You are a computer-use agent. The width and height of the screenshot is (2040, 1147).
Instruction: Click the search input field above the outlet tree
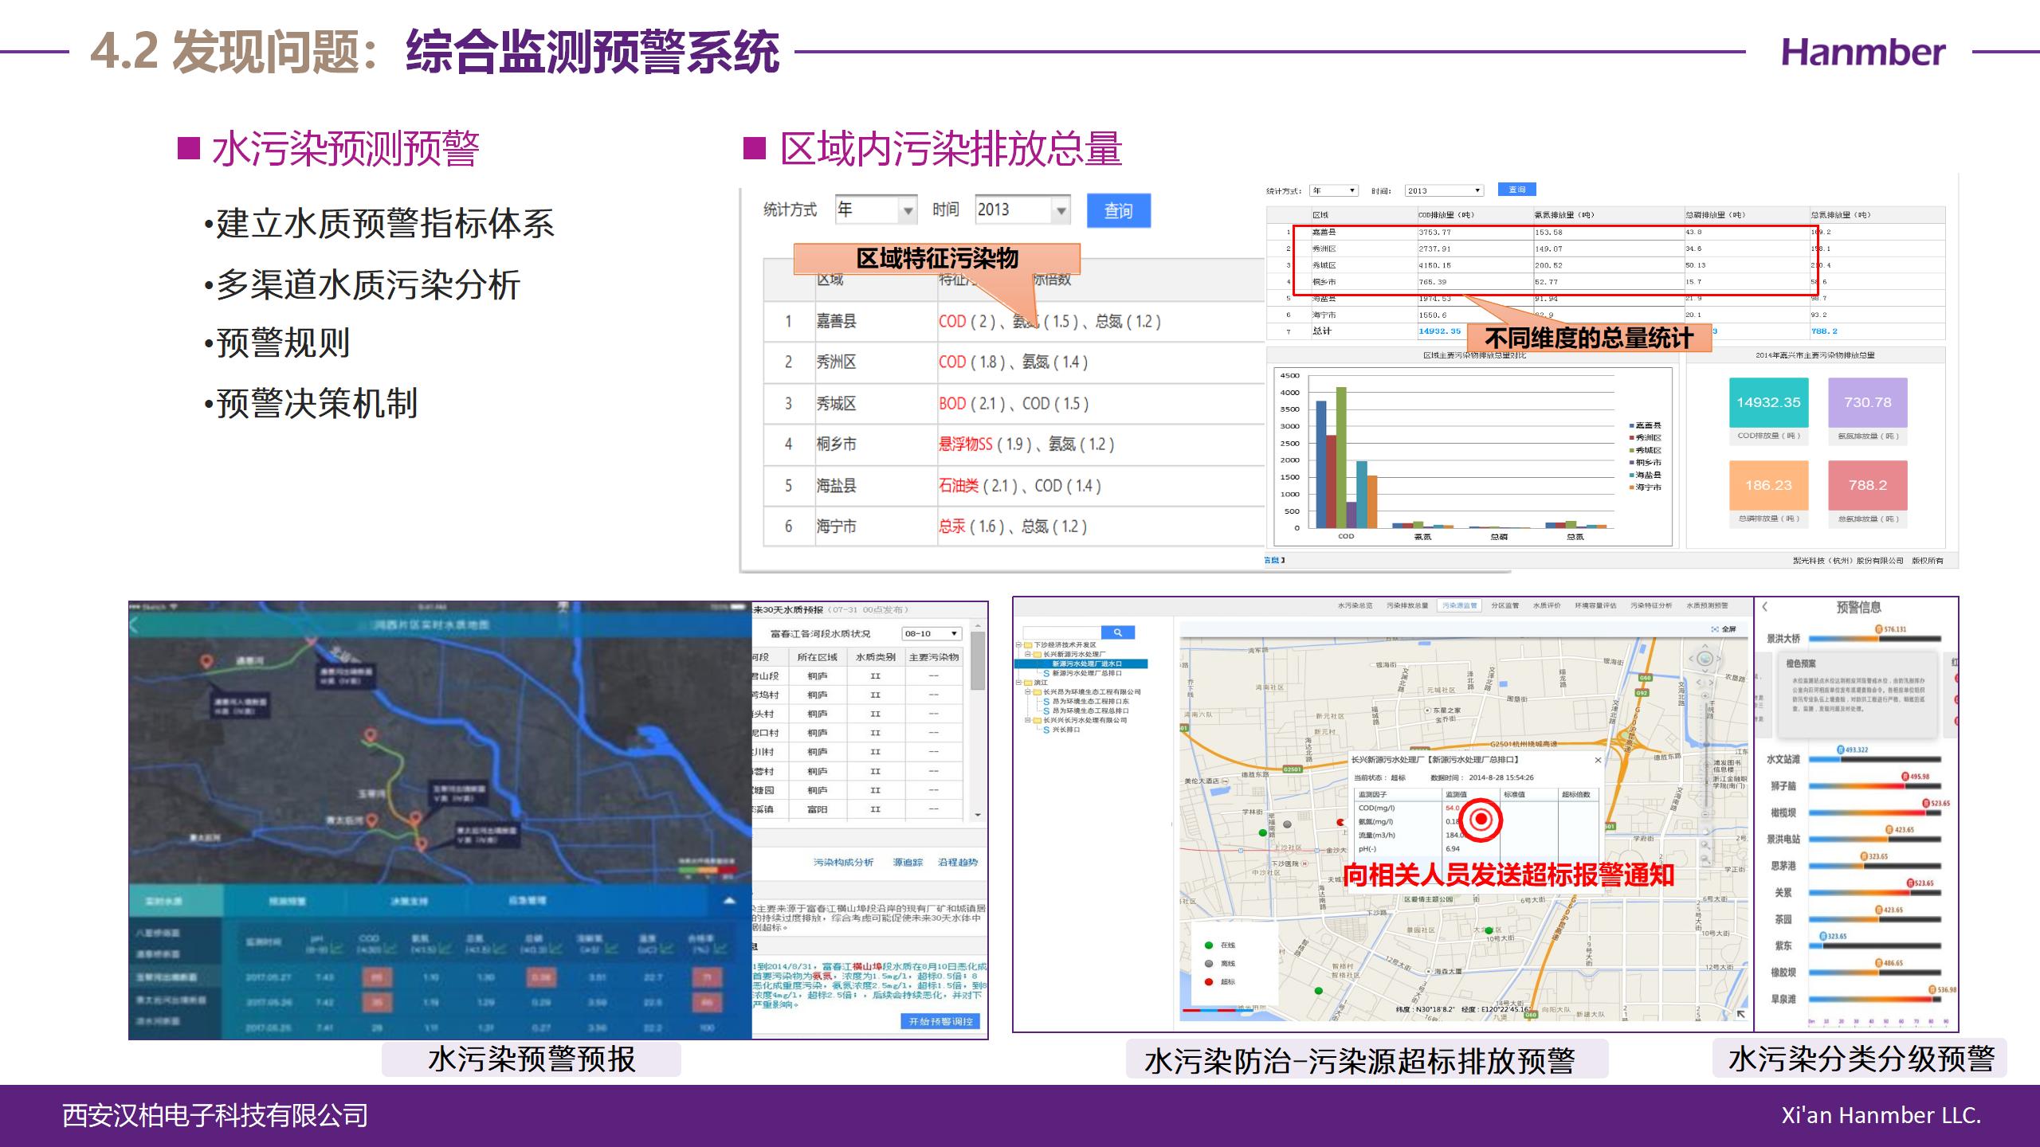1061,632
